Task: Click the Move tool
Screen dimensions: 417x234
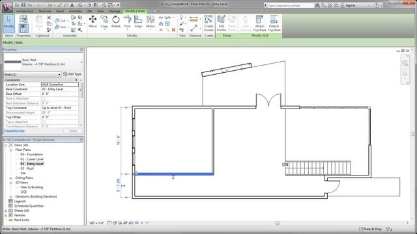Action: tap(93, 21)
